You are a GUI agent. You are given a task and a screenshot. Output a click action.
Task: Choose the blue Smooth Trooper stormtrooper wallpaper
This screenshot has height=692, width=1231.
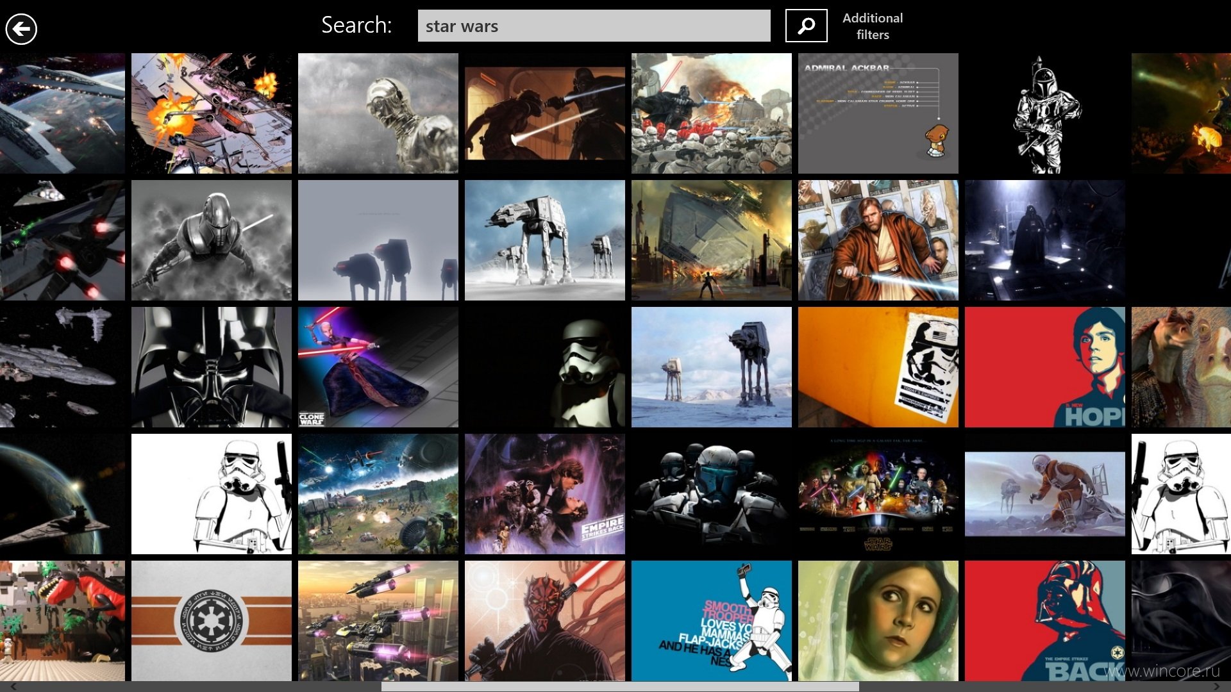pyautogui.click(x=711, y=621)
